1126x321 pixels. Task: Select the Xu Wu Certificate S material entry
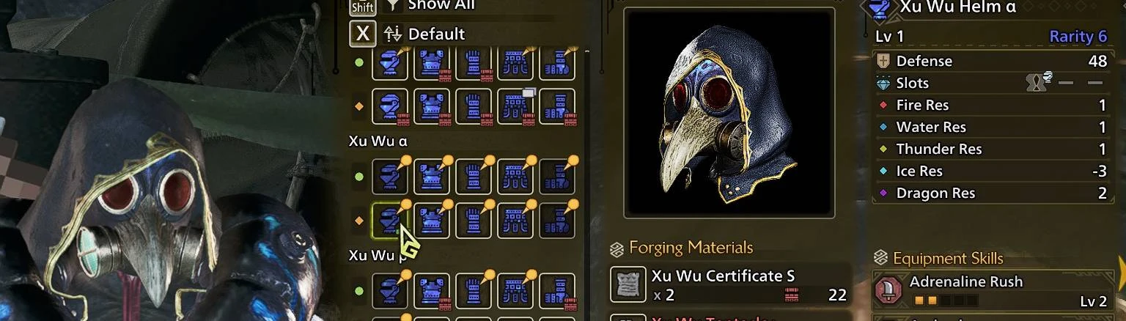point(730,285)
